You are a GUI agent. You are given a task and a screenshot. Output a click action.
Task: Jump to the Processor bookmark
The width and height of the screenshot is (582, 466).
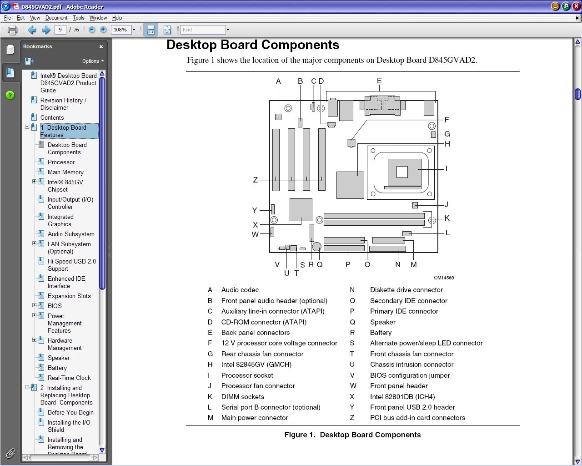[61, 162]
